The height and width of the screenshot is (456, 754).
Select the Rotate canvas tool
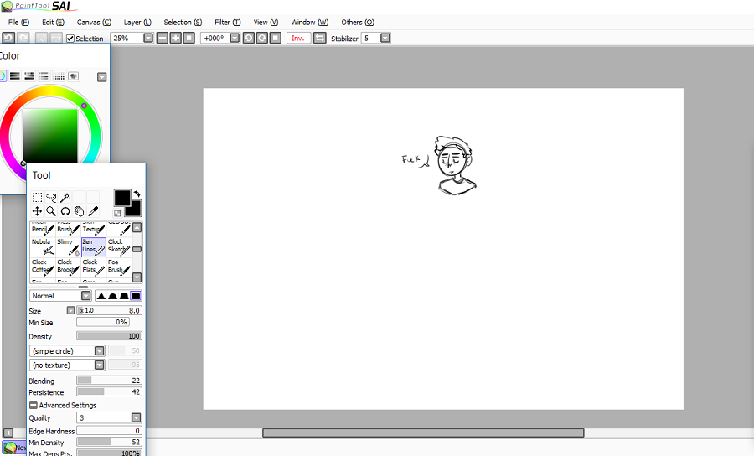[65, 211]
